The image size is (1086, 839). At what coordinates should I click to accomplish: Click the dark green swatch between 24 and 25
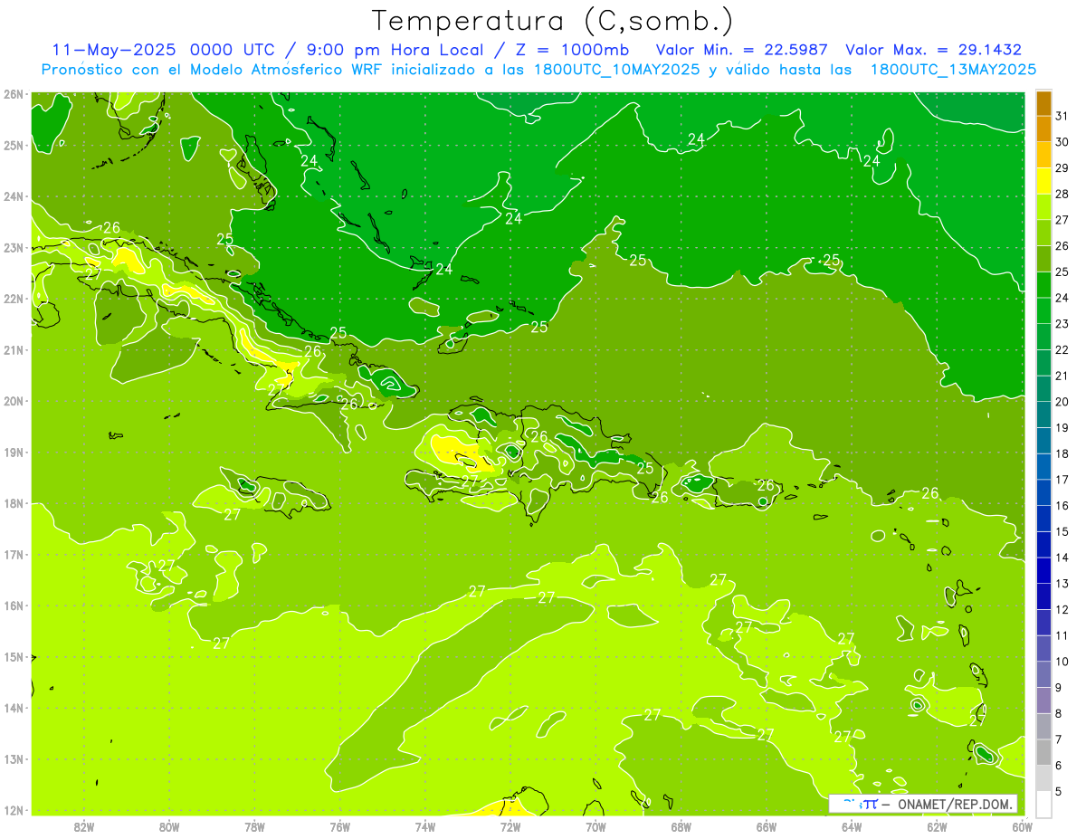(1043, 284)
